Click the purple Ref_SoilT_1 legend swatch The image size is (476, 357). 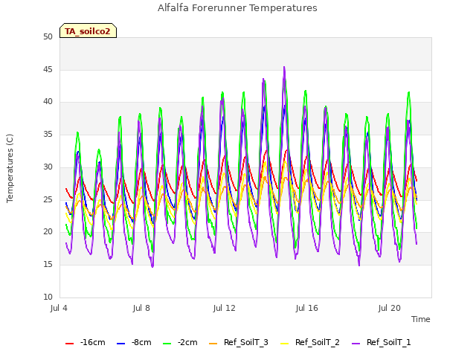click(356, 344)
